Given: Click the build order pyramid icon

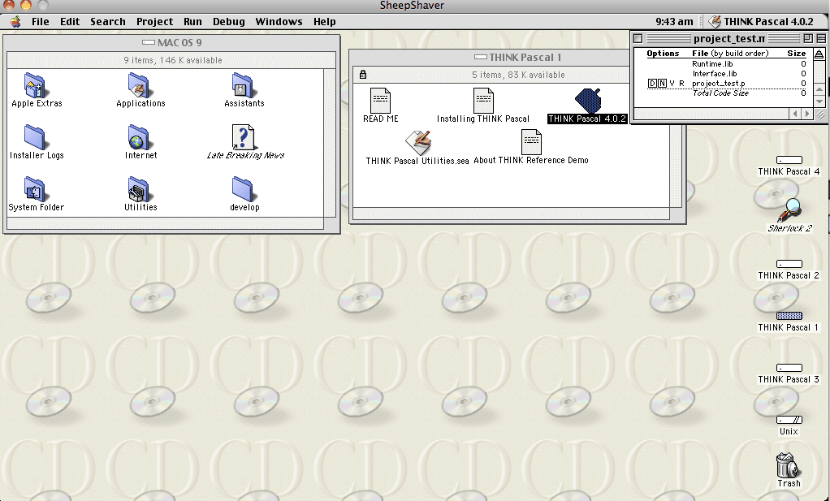Looking at the screenshot, I should (819, 54).
